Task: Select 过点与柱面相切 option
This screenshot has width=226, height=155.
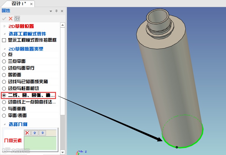Action: (4, 88)
